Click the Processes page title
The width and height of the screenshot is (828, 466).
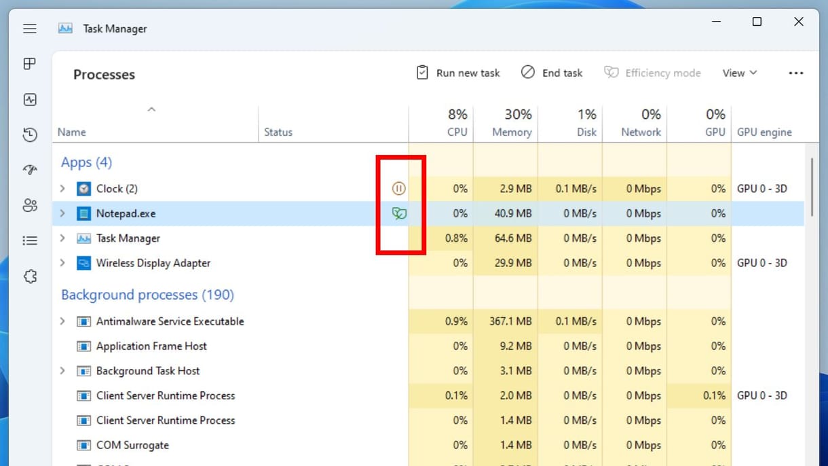coord(104,75)
